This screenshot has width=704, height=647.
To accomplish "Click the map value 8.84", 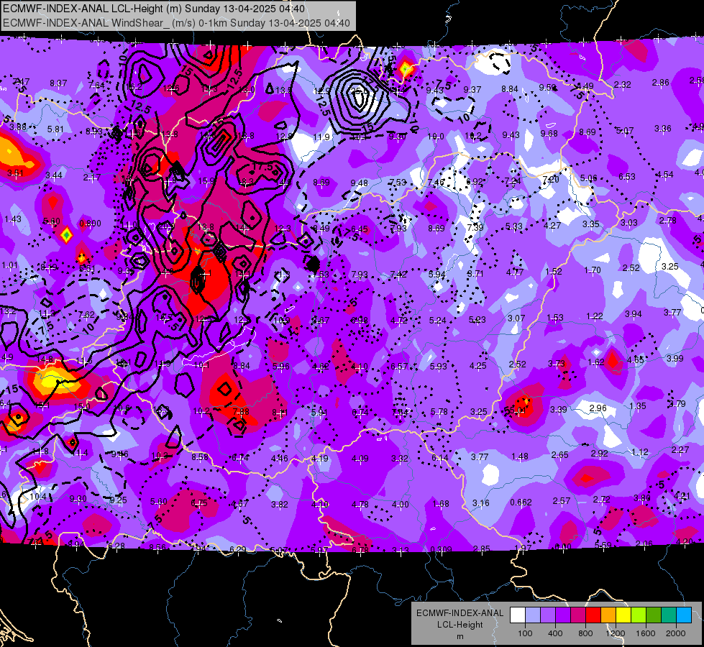I will click(x=510, y=89).
